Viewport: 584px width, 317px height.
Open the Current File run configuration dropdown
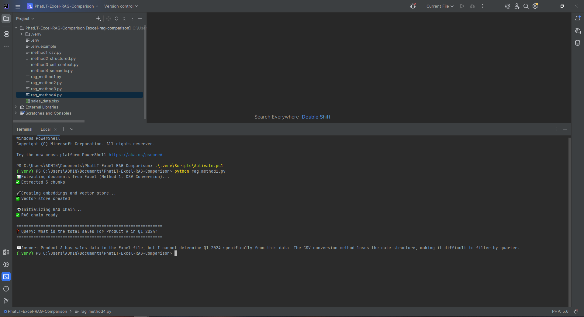[x=440, y=6]
